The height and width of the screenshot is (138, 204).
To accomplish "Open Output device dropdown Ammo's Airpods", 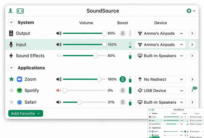I will coord(160,33).
